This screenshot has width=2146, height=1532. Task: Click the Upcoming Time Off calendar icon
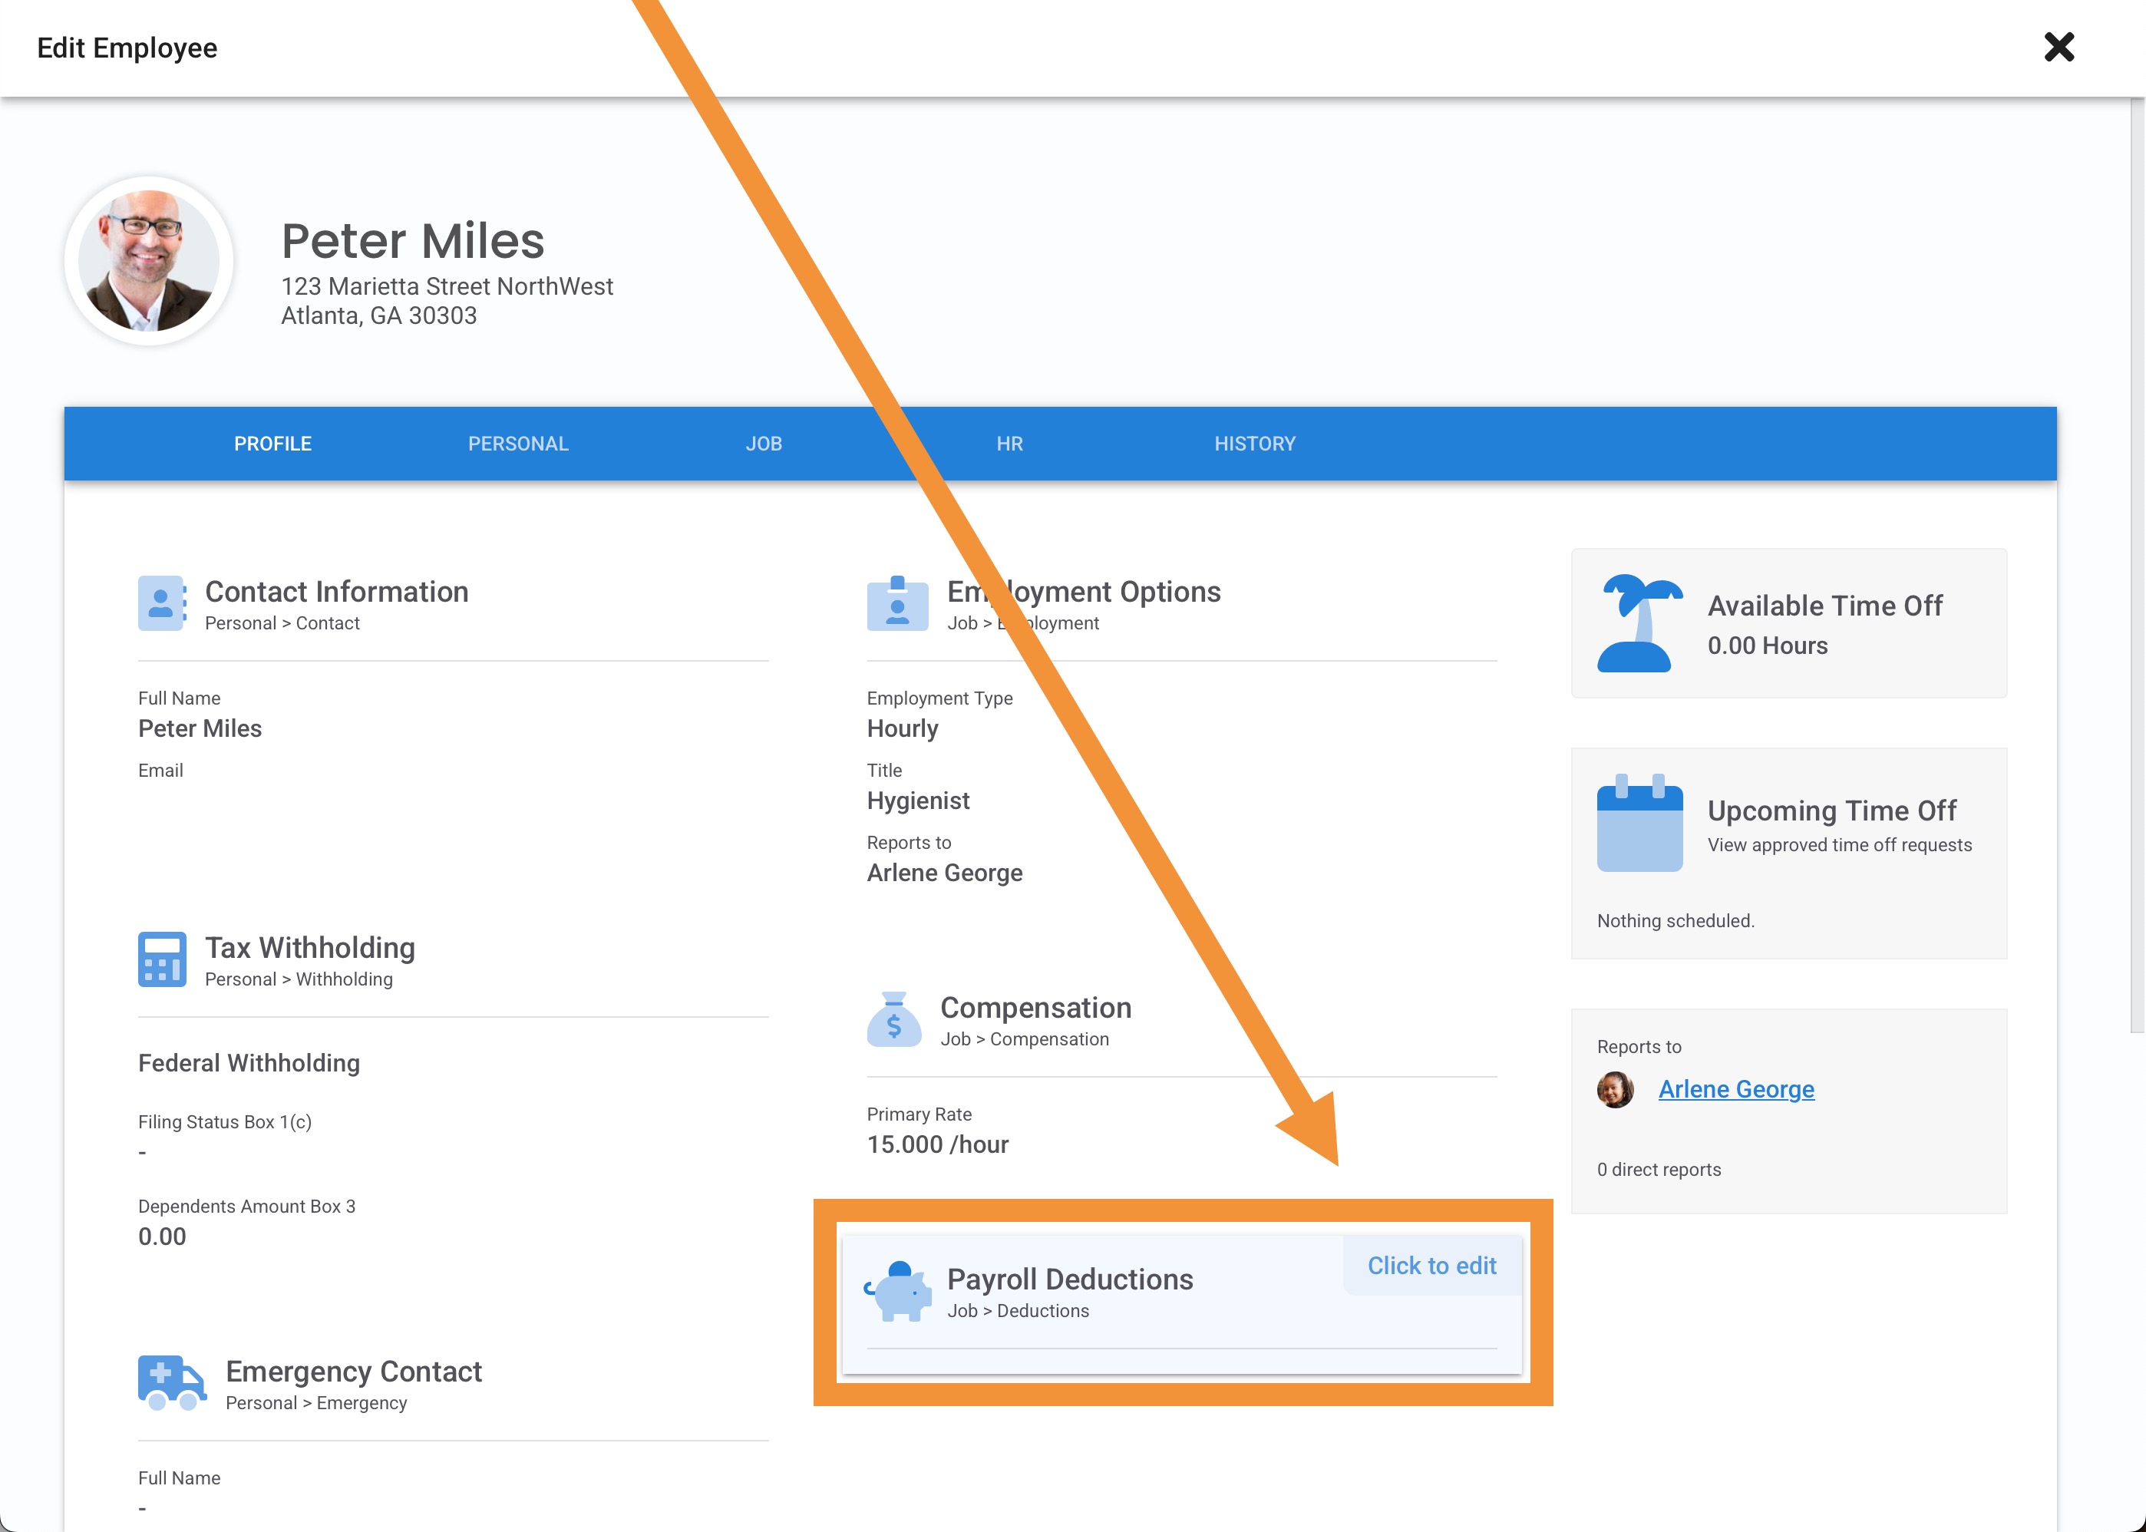(1639, 824)
